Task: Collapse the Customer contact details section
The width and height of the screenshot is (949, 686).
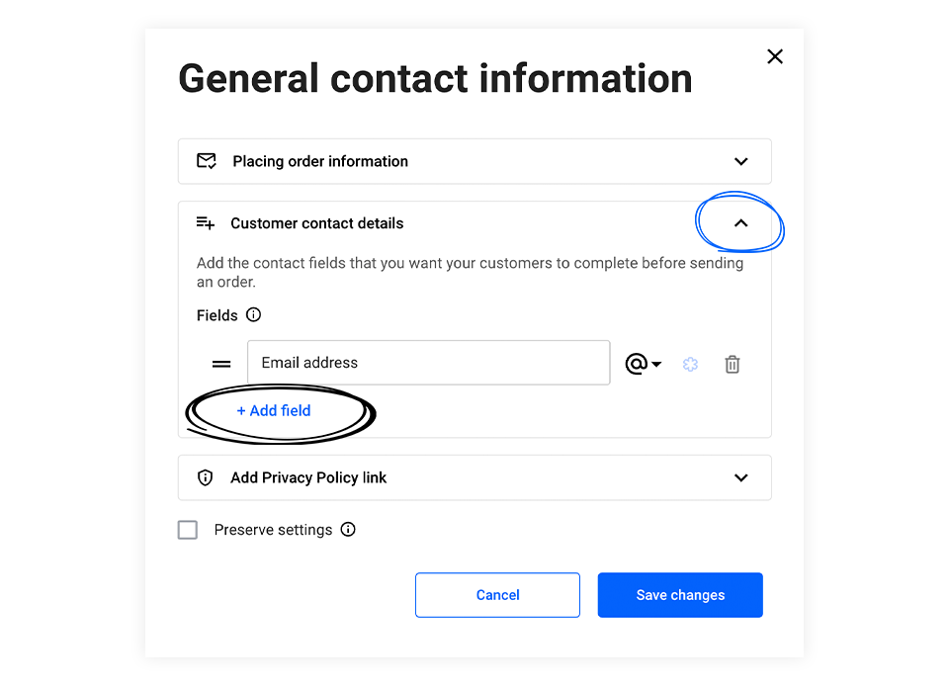Action: pyautogui.click(x=739, y=223)
